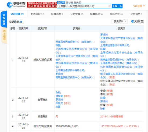Switch to the 查老板 search tab
This screenshot has width=148, height=132.
pyautogui.click(x=69, y=2)
